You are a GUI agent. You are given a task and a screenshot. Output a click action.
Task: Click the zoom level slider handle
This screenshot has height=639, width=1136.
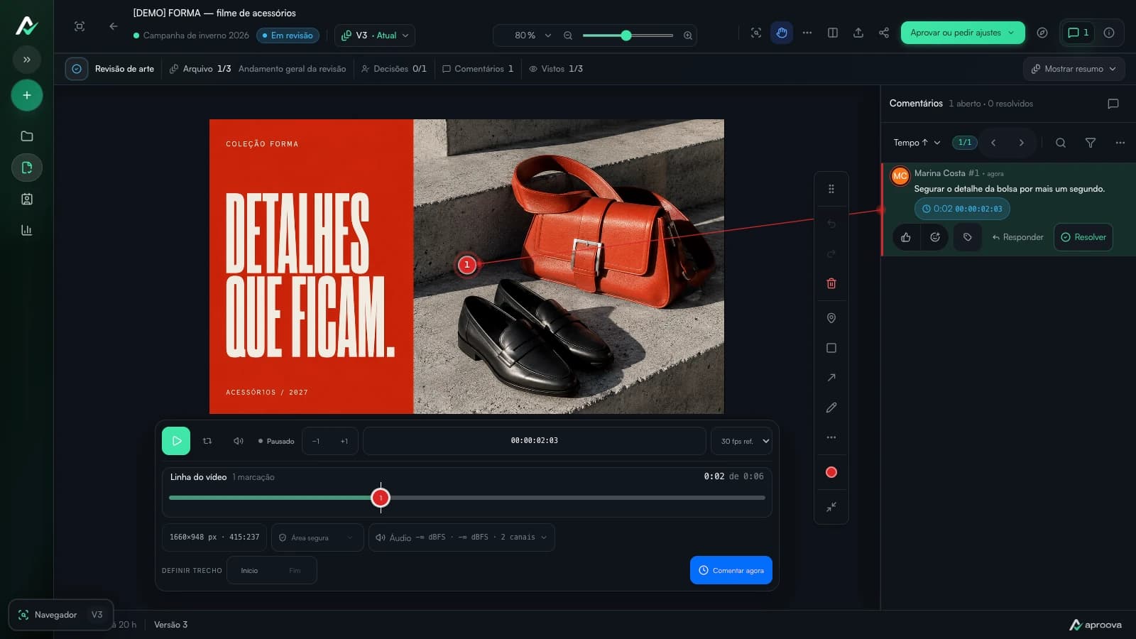[626, 35]
